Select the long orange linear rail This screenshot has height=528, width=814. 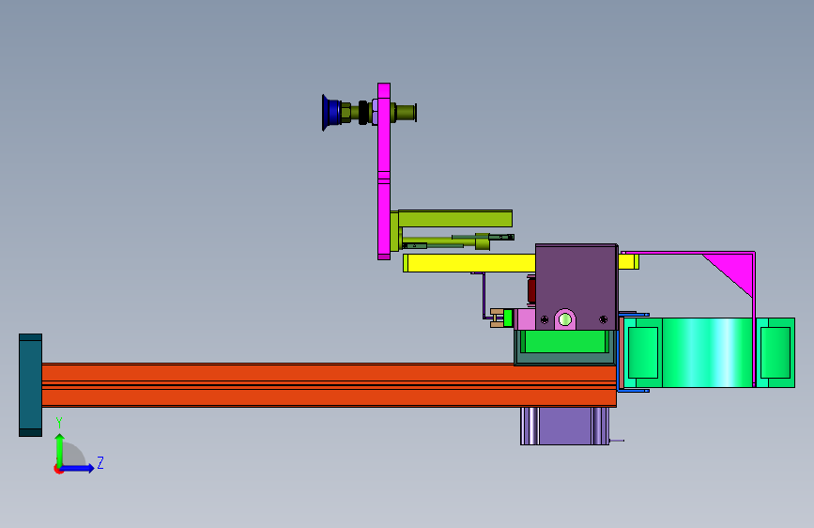[x=329, y=385]
